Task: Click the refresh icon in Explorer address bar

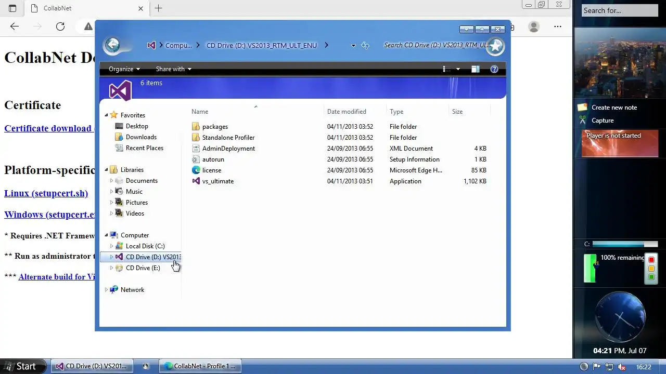Action: [x=365, y=46]
